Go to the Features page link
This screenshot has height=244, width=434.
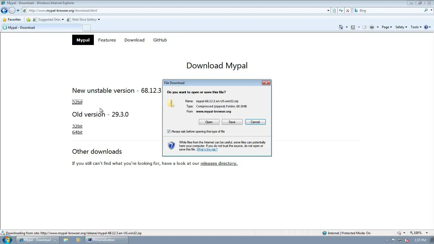(x=107, y=40)
